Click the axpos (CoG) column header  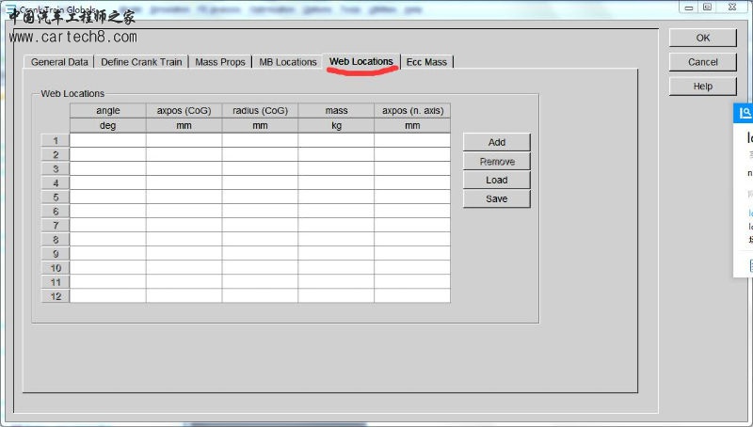pyautogui.click(x=184, y=111)
